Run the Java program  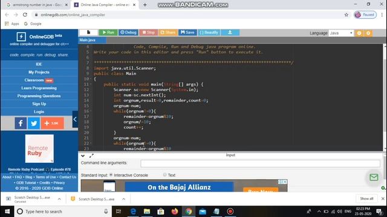(x=108, y=32)
